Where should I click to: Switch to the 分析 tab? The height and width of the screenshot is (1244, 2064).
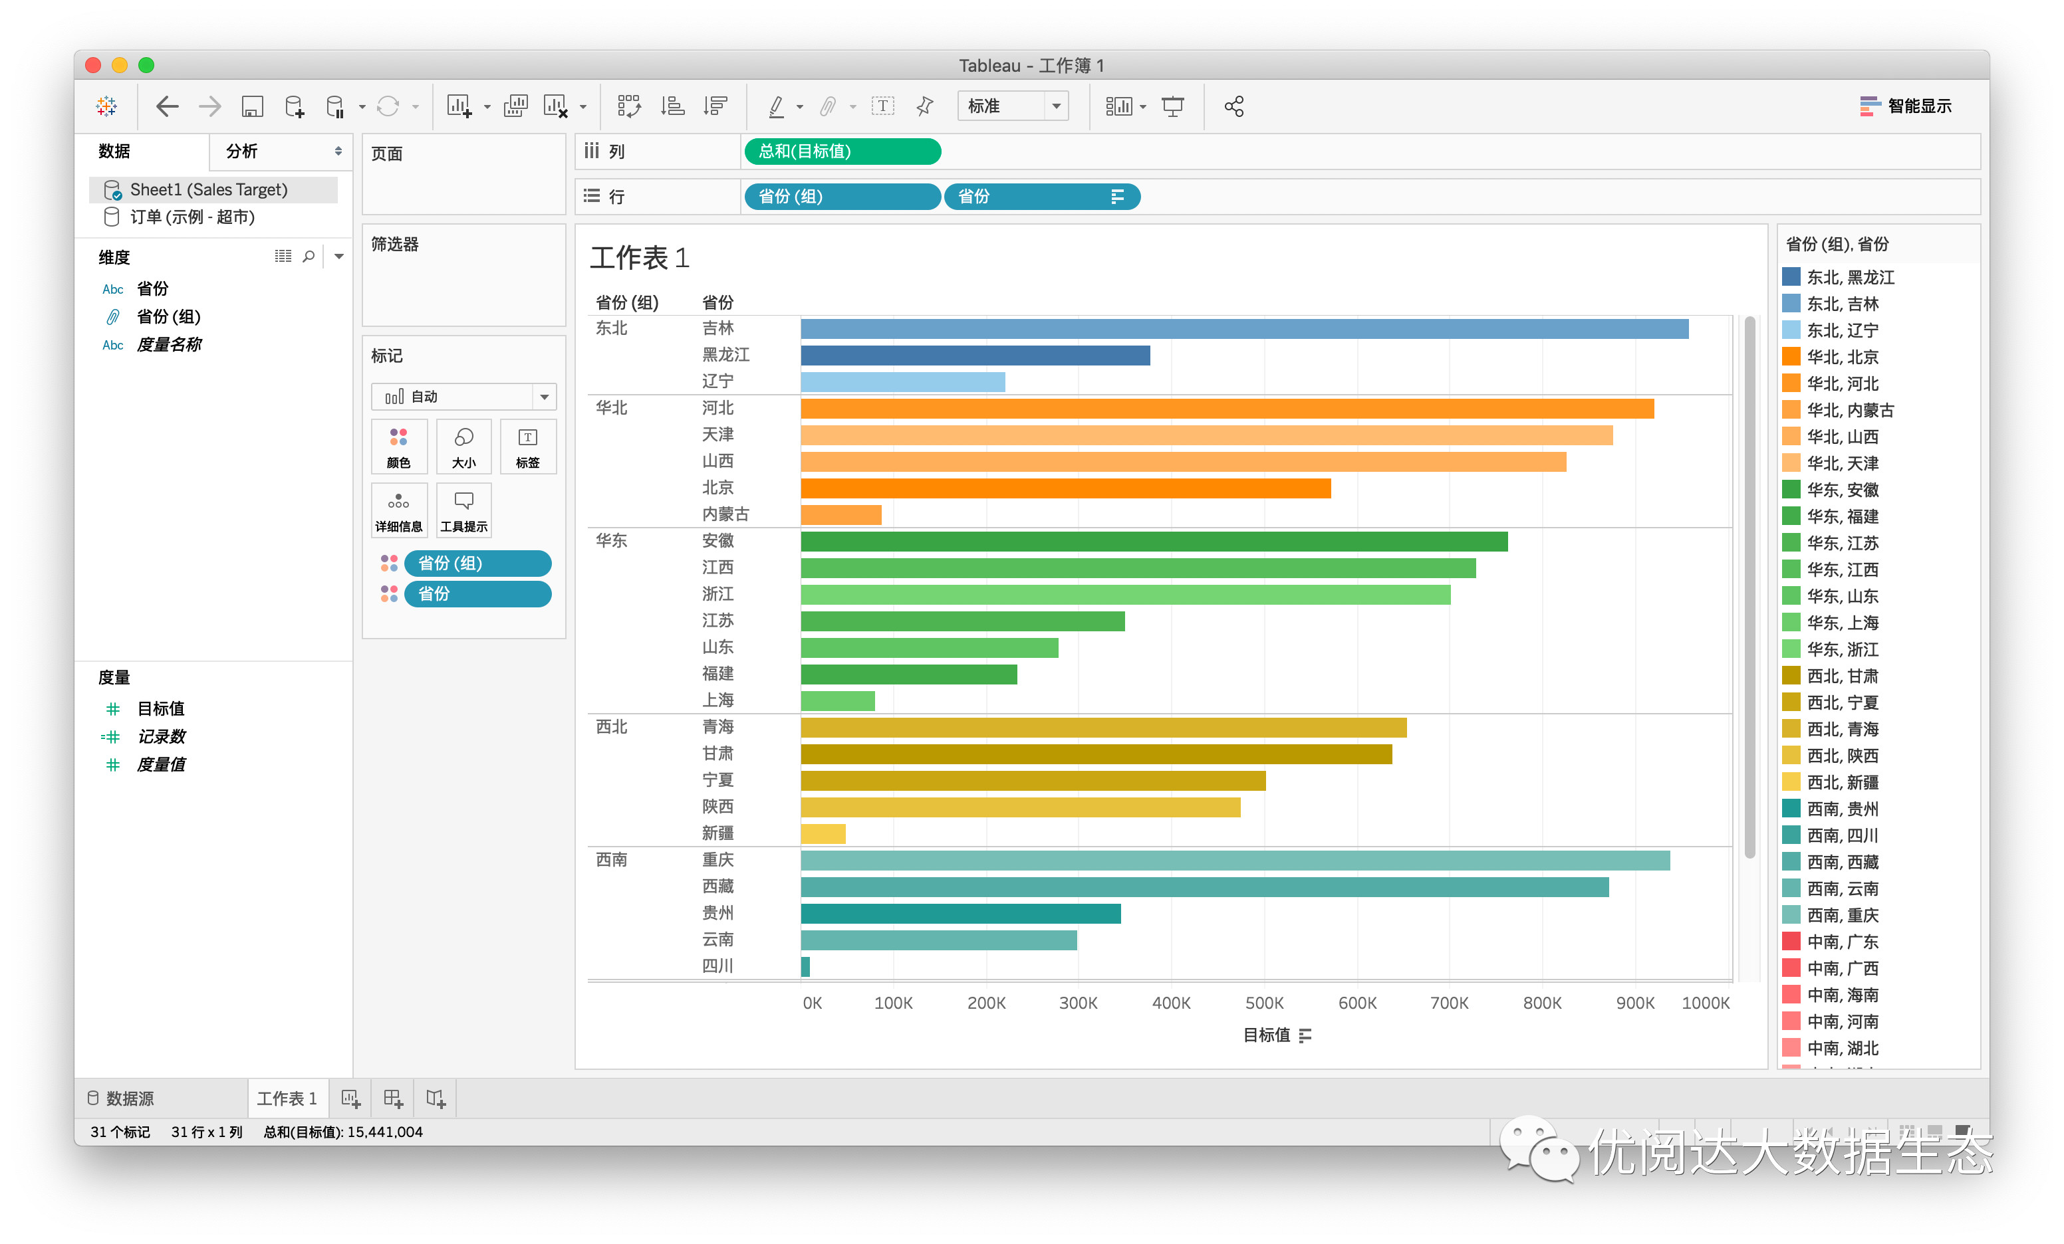tap(243, 152)
